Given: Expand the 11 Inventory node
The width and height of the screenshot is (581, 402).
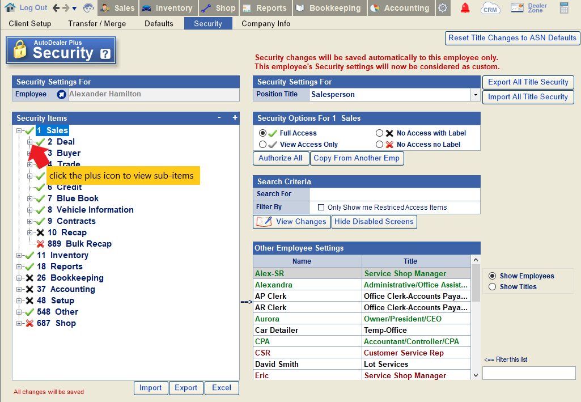Looking at the screenshot, I should pos(19,255).
